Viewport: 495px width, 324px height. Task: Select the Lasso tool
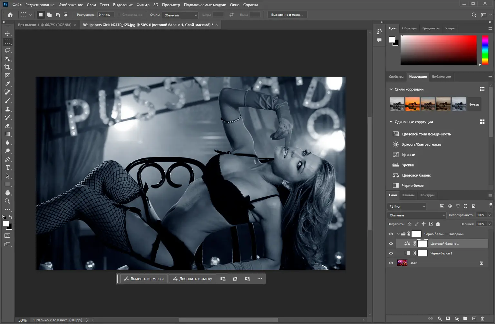(x=7, y=50)
